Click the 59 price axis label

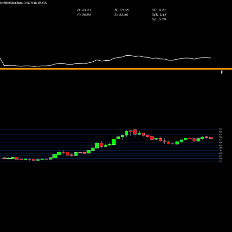(220, 137)
